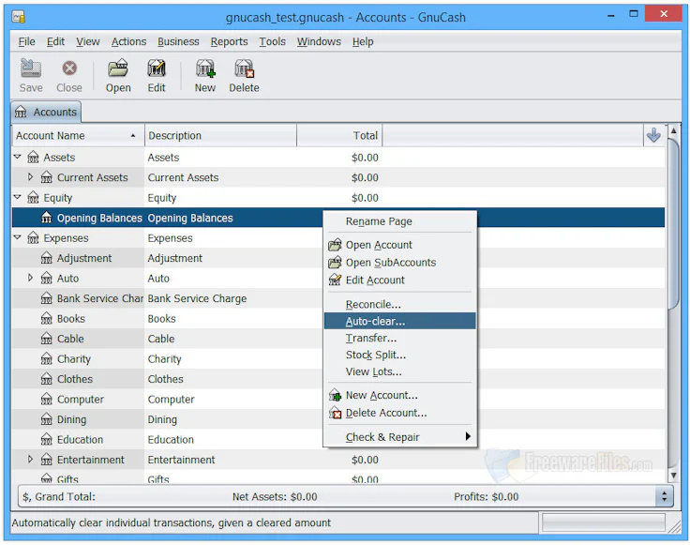Click the GnuCash title bar app icon
The width and height of the screenshot is (690, 545).
click(x=19, y=17)
